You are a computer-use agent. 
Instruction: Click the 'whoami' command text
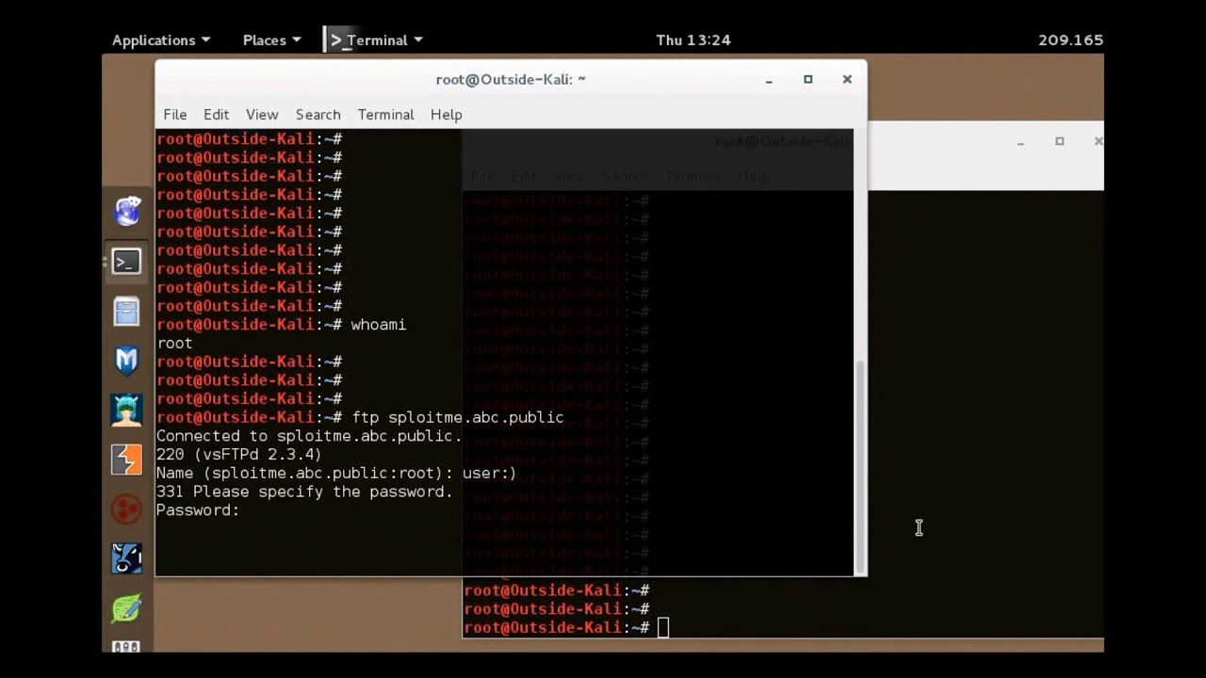click(x=378, y=324)
